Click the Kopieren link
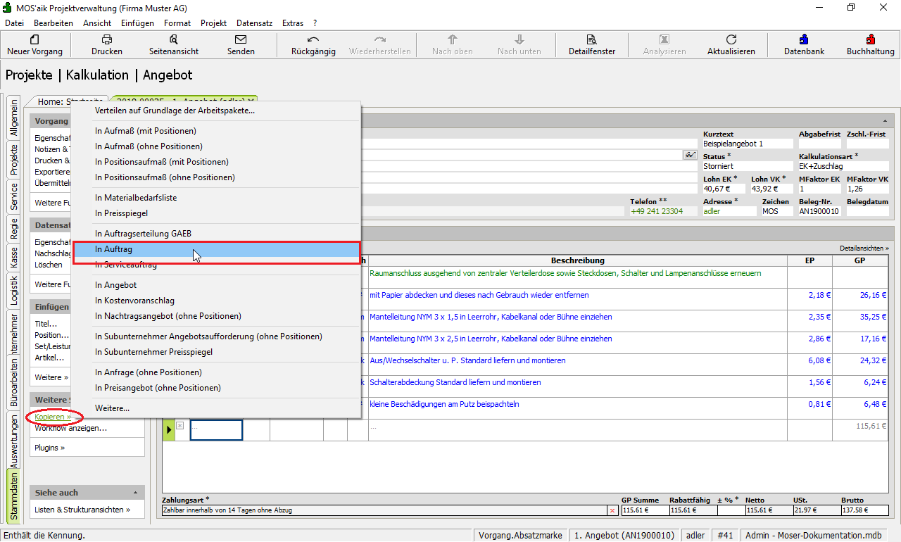 coord(49,417)
